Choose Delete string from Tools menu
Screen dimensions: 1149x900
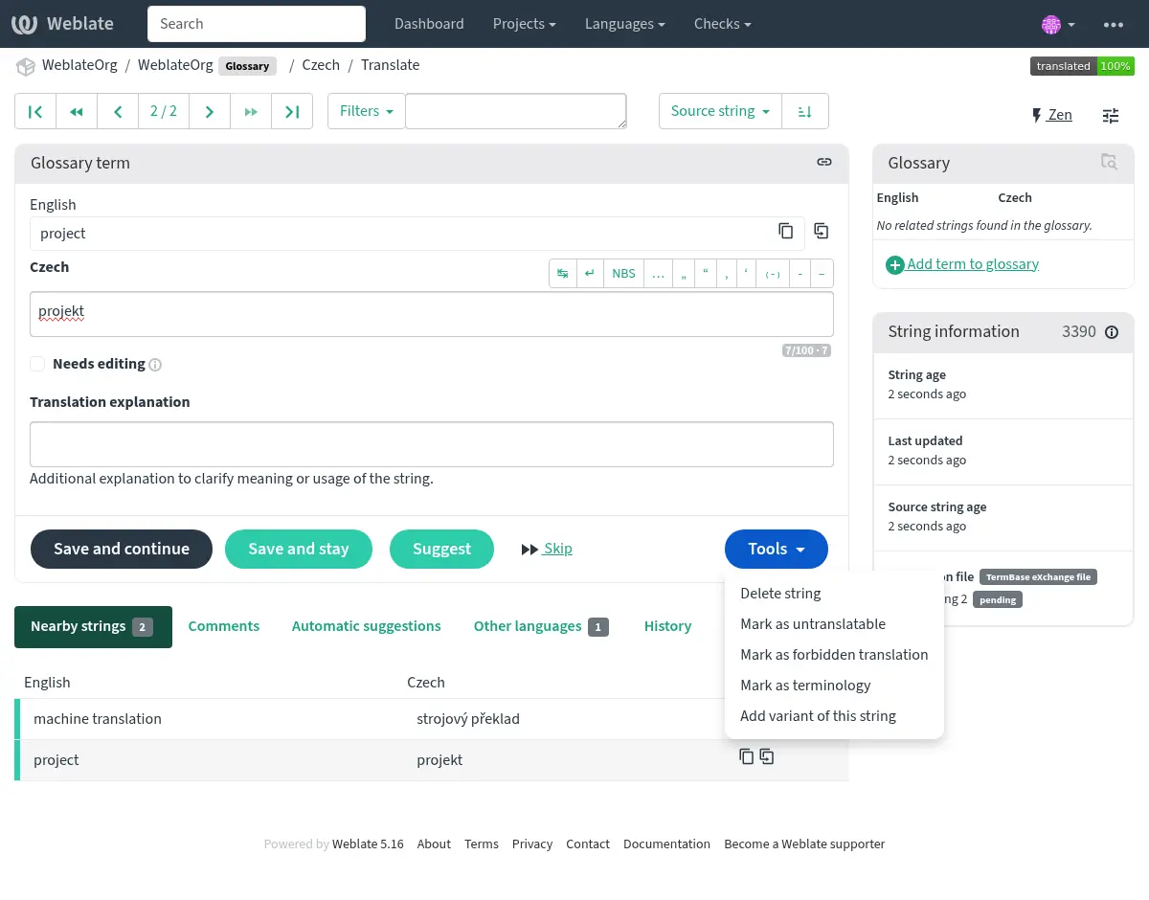(780, 594)
